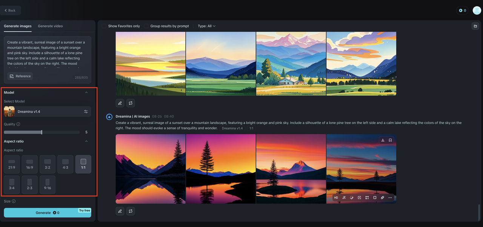
Task: Show Quality info tooltip icon
Action: click(18, 124)
